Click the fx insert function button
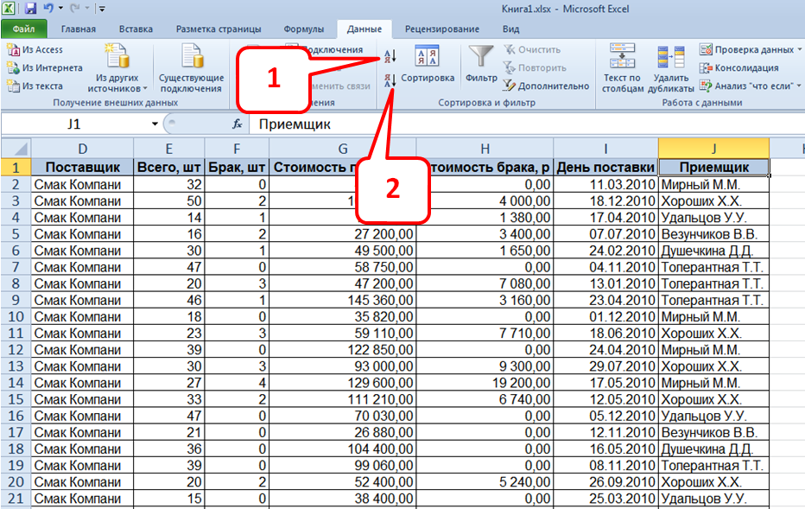 click(236, 124)
